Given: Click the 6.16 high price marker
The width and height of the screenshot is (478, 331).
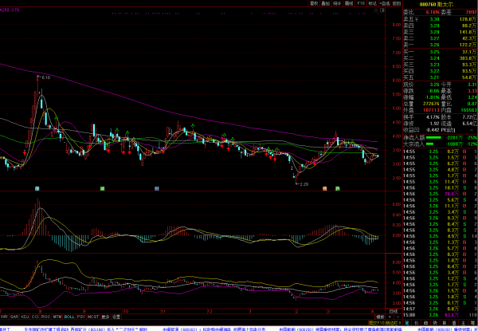Looking at the screenshot, I should (x=45, y=77).
